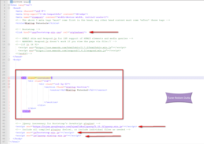Click the closing </head> tag
204x144 pixels.
tap(18, 57)
